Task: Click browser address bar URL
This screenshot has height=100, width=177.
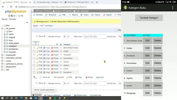Action: point(53,7)
